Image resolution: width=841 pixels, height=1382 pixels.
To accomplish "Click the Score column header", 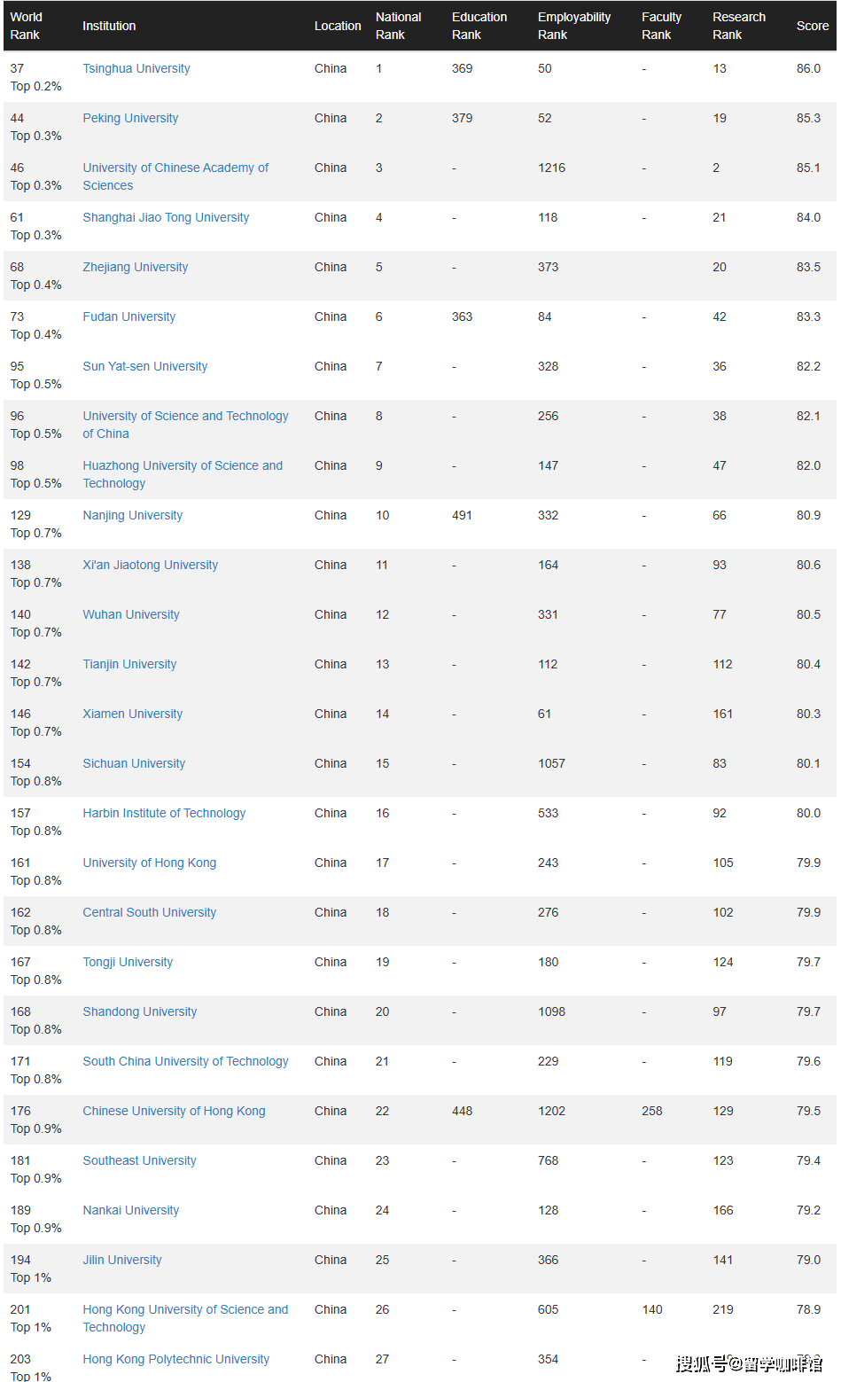I will click(x=812, y=26).
